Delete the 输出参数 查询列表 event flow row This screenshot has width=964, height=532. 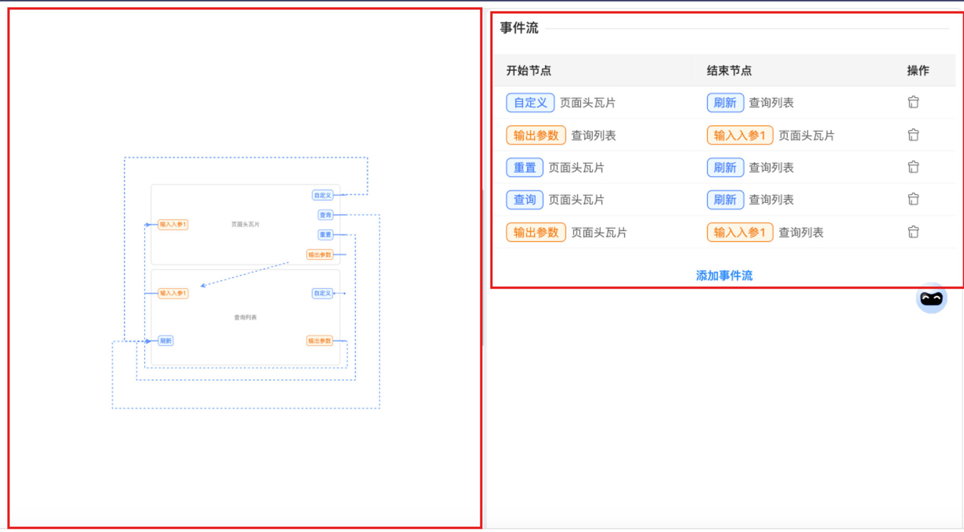point(913,135)
